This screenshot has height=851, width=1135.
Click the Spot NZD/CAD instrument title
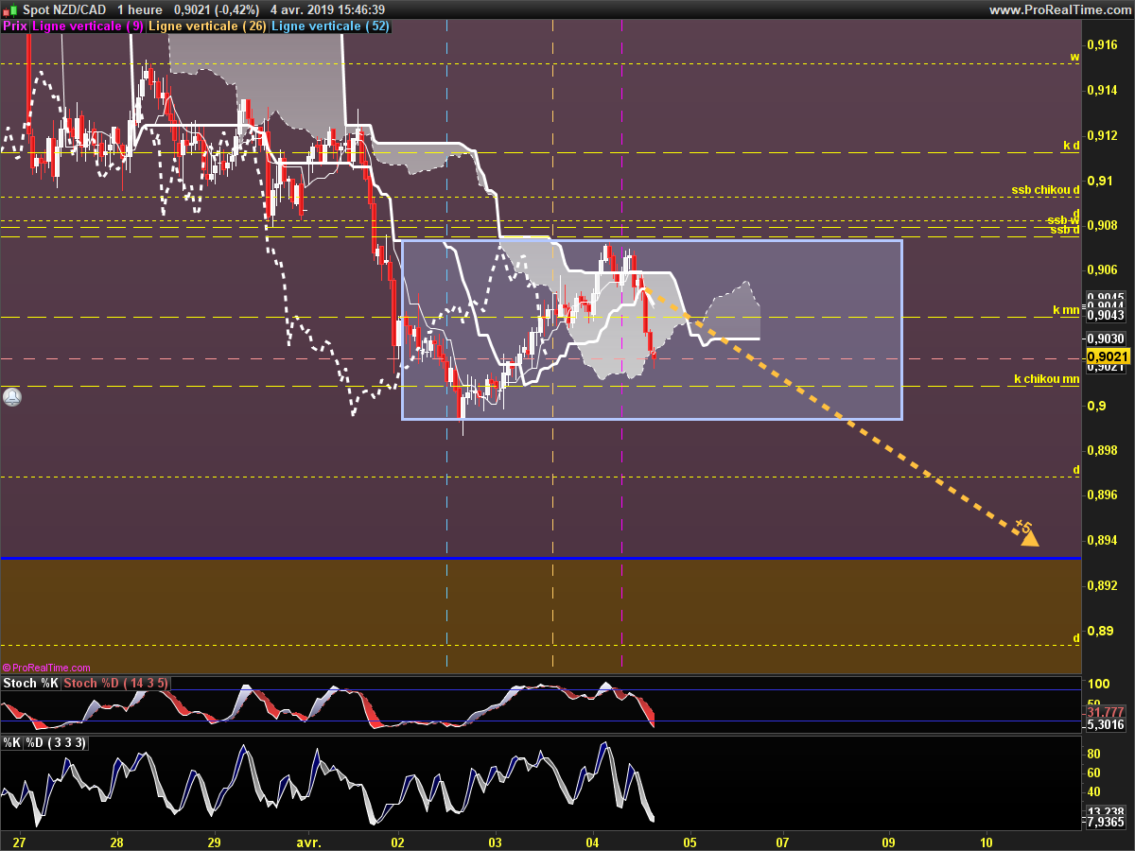[62, 9]
